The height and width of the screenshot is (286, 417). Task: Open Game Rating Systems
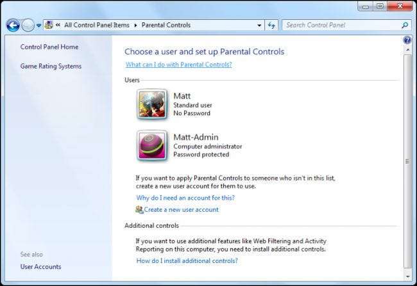tap(51, 66)
